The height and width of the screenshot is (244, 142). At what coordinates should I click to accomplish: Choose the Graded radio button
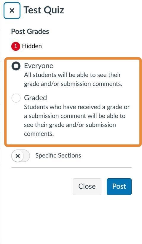click(16, 98)
